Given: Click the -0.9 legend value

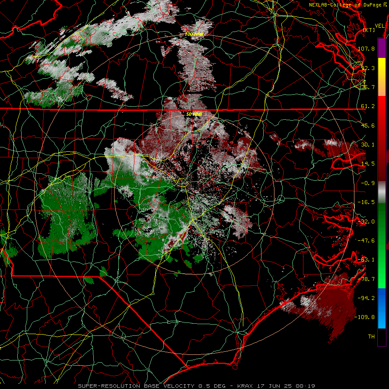Looking at the screenshot, I should 368,183.
